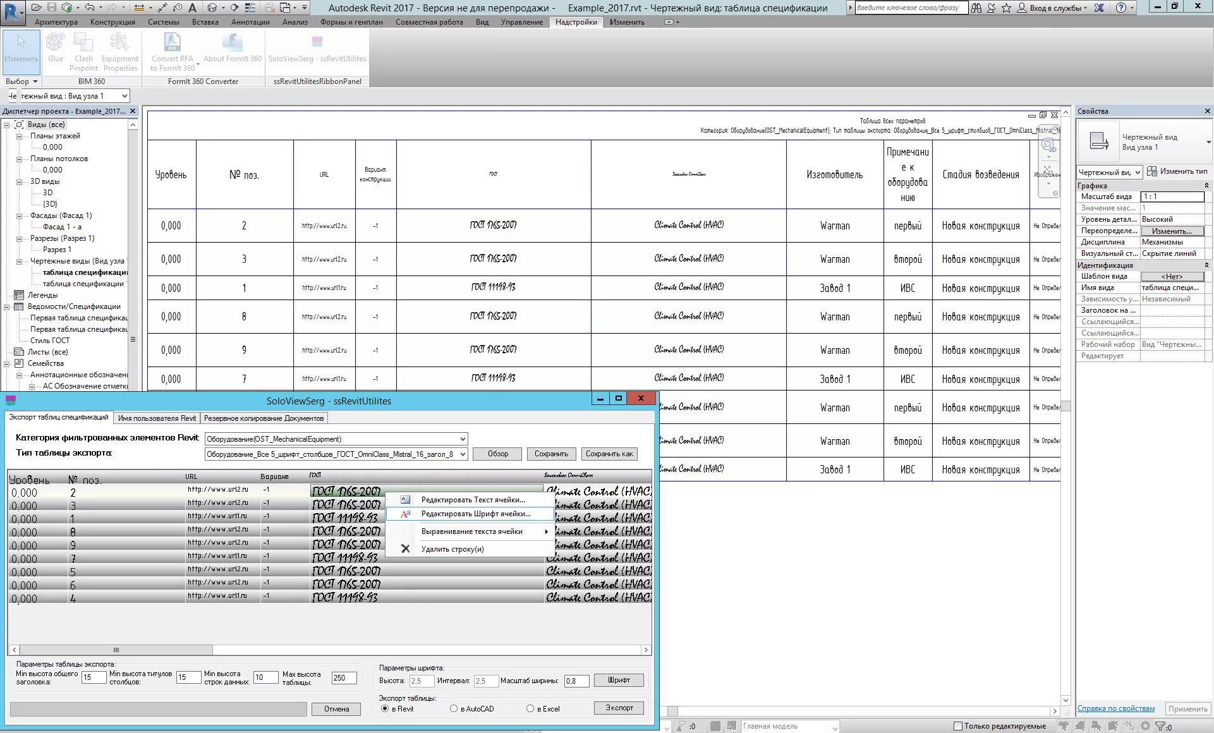The image size is (1214, 733).
Task: Click the Undo arrow icon
Action: coord(89,8)
